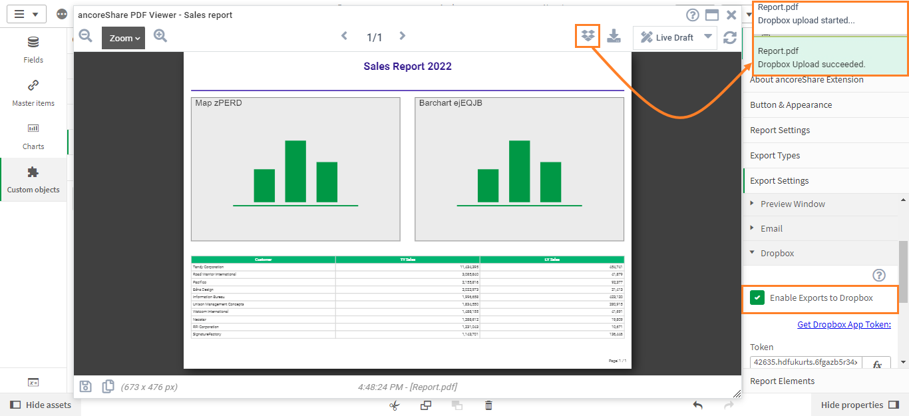Delete the selected object via trash icon
Viewport: 909px width, 416px height.
pyautogui.click(x=488, y=405)
